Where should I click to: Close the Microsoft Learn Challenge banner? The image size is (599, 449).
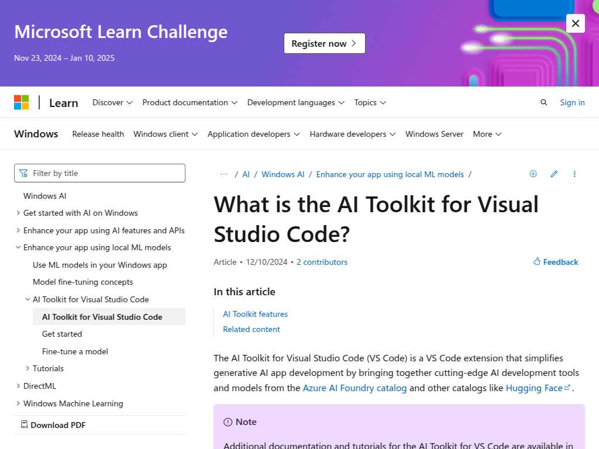576,23
